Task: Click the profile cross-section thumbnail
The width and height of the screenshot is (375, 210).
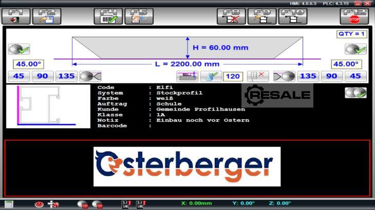Action: click(x=48, y=106)
